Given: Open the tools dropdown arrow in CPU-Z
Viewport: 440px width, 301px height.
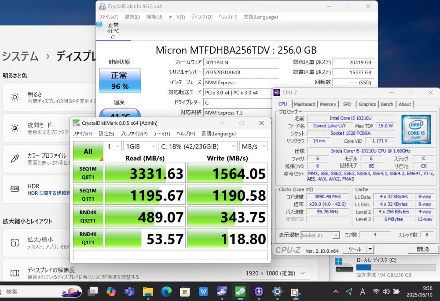Looking at the screenshot, I should 370,249.
